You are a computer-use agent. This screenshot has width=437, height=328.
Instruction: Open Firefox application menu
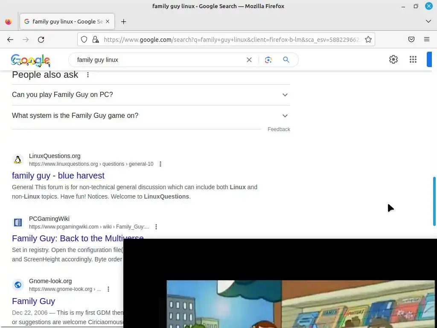[x=427, y=39]
